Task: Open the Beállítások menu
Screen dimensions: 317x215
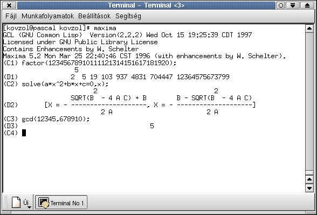Action: point(94,16)
